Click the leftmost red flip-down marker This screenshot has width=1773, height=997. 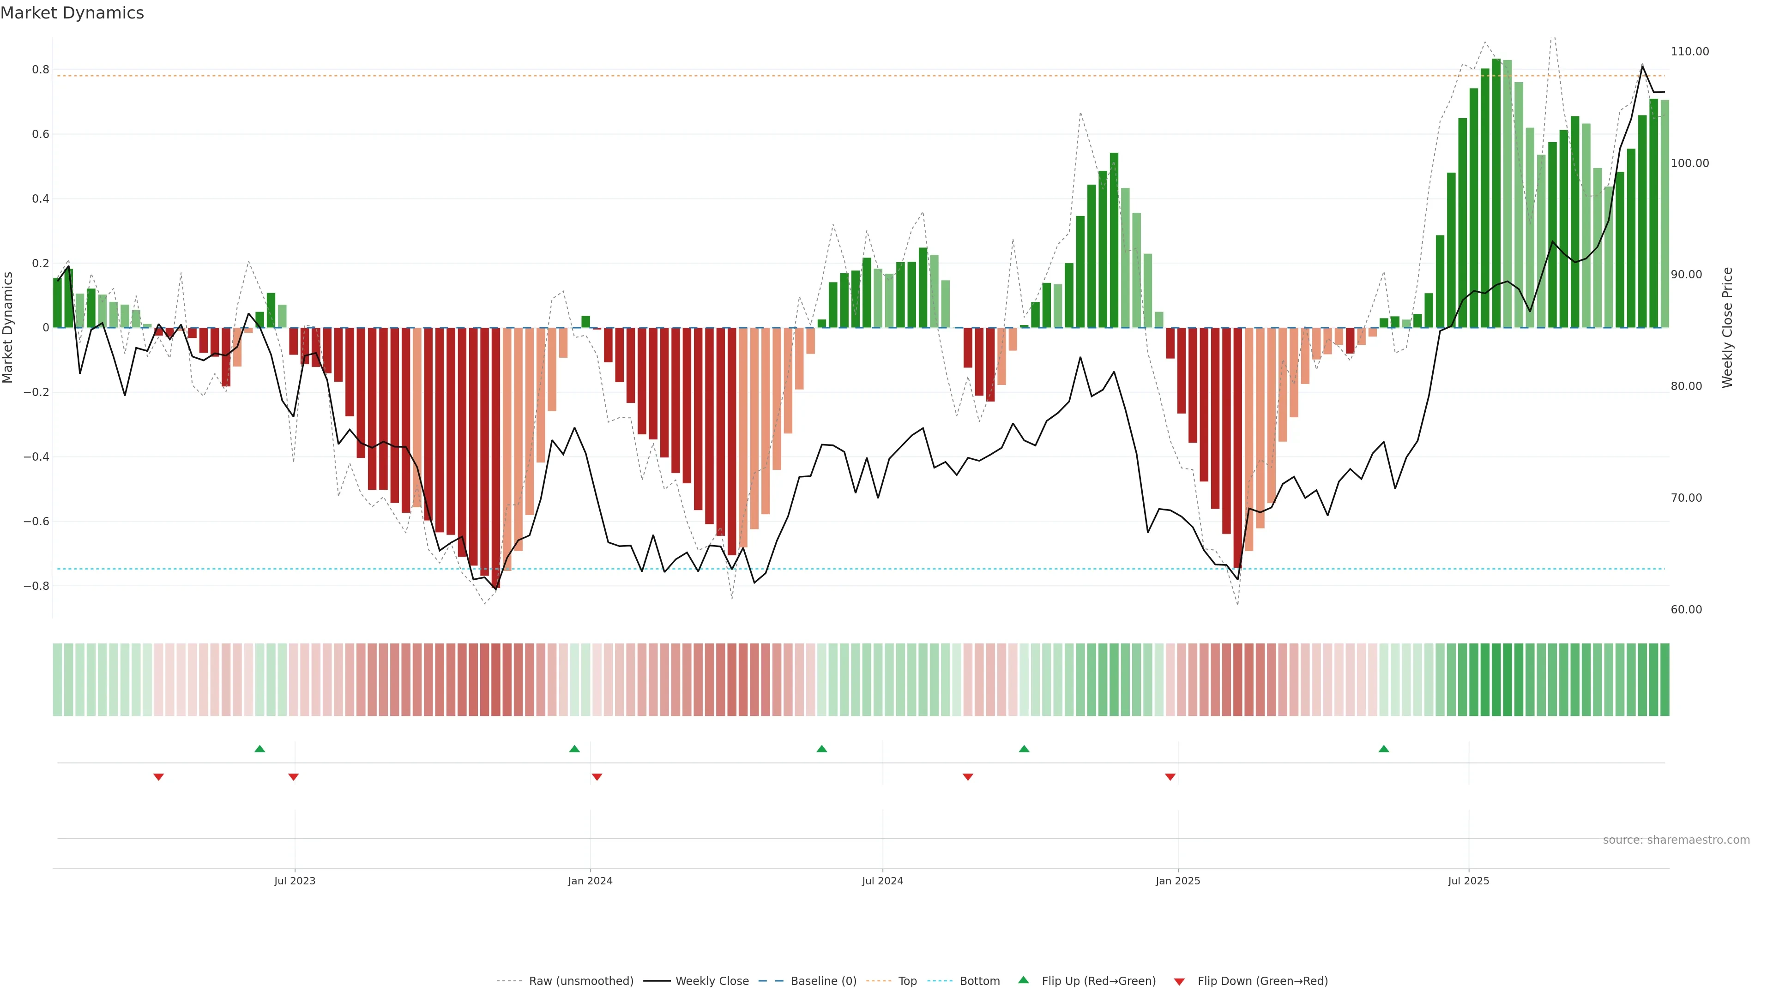click(158, 777)
